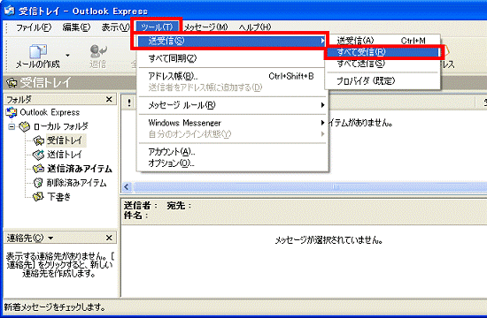Open the 表示(V) menu
This screenshot has height=318, width=487.
115,27
